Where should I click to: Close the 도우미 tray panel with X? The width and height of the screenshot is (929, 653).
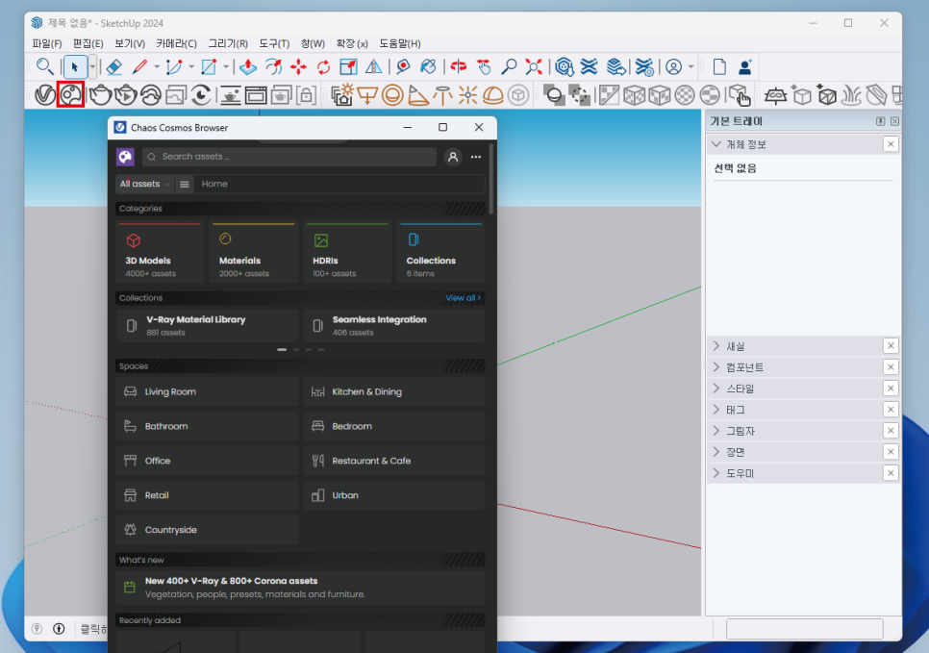(x=891, y=473)
